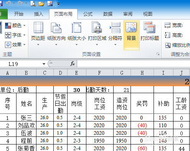Viewport: 190px width, 151px height.
Task: Select column D header
Action: point(60,73)
